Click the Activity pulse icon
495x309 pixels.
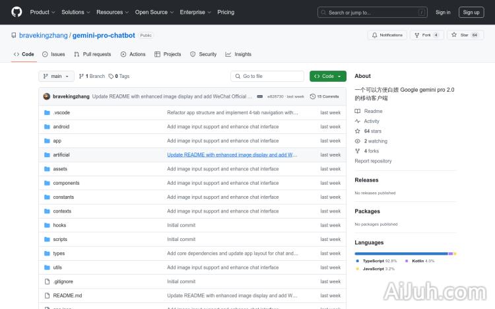357,121
